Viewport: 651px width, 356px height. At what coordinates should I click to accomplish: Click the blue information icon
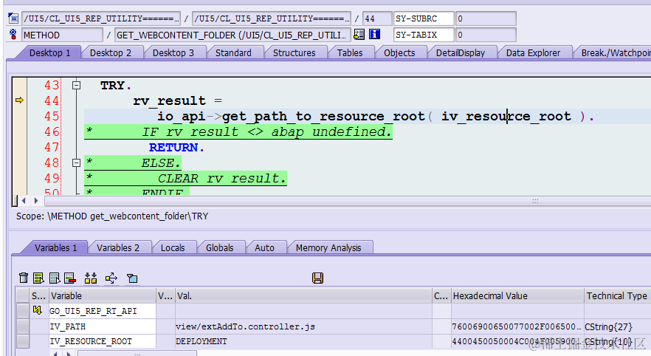coord(374,35)
